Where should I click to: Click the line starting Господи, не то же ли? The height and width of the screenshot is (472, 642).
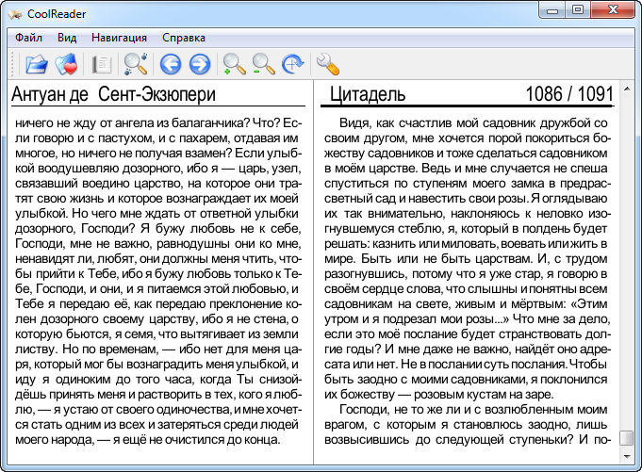point(473,410)
